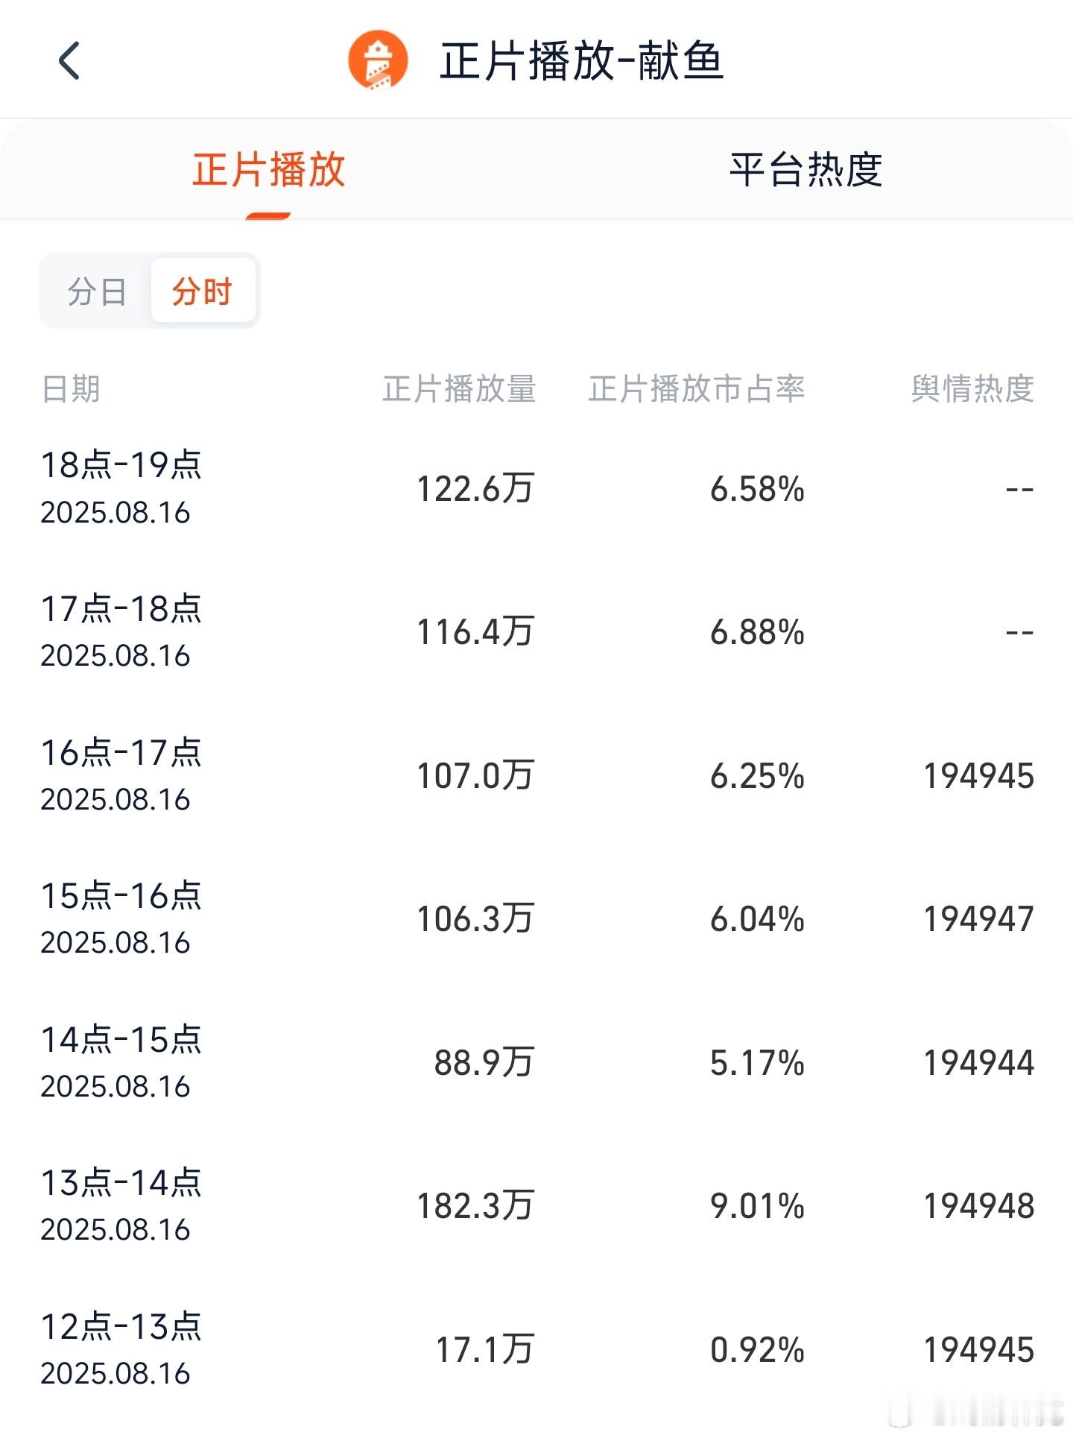Tap the 舆情热度 column header
1073x1438 pixels.
[972, 388]
